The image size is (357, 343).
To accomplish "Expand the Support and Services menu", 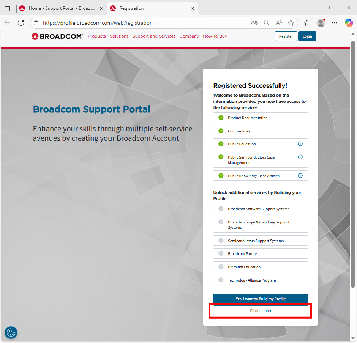I will coord(154,36).
